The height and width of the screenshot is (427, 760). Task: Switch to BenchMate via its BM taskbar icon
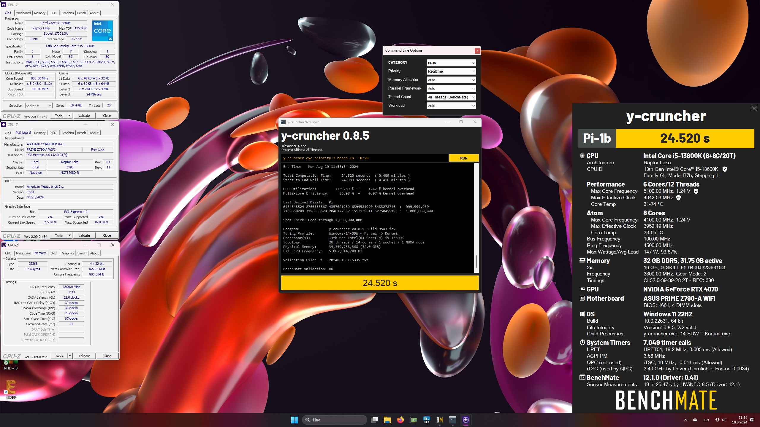(x=440, y=420)
